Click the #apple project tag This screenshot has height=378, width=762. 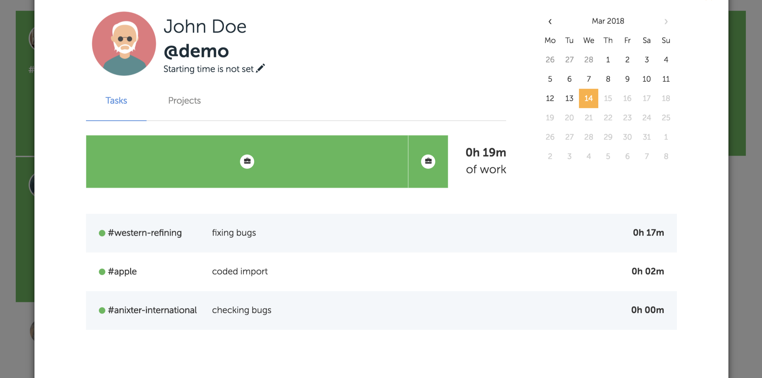point(122,271)
